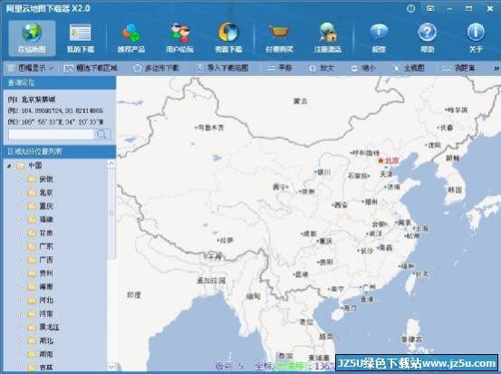This screenshot has width=501, height=374.
Task: Click the 西安 city label on map
Action: coord(341,205)
